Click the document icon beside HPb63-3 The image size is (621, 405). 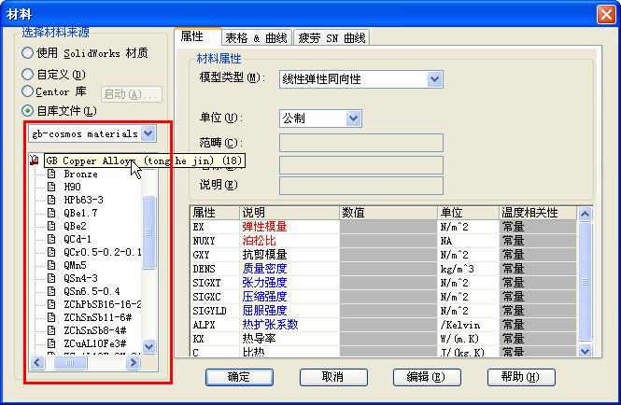(x=51, y=200)
